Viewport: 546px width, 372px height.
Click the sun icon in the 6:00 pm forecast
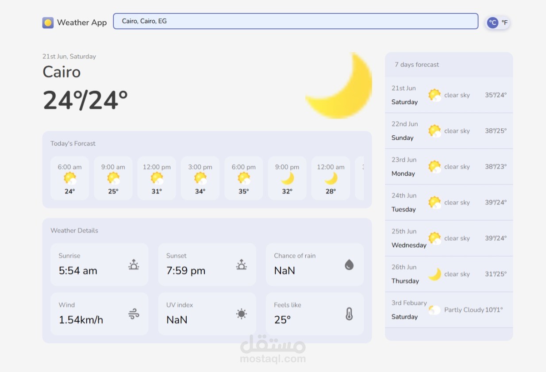coord(244,178)
